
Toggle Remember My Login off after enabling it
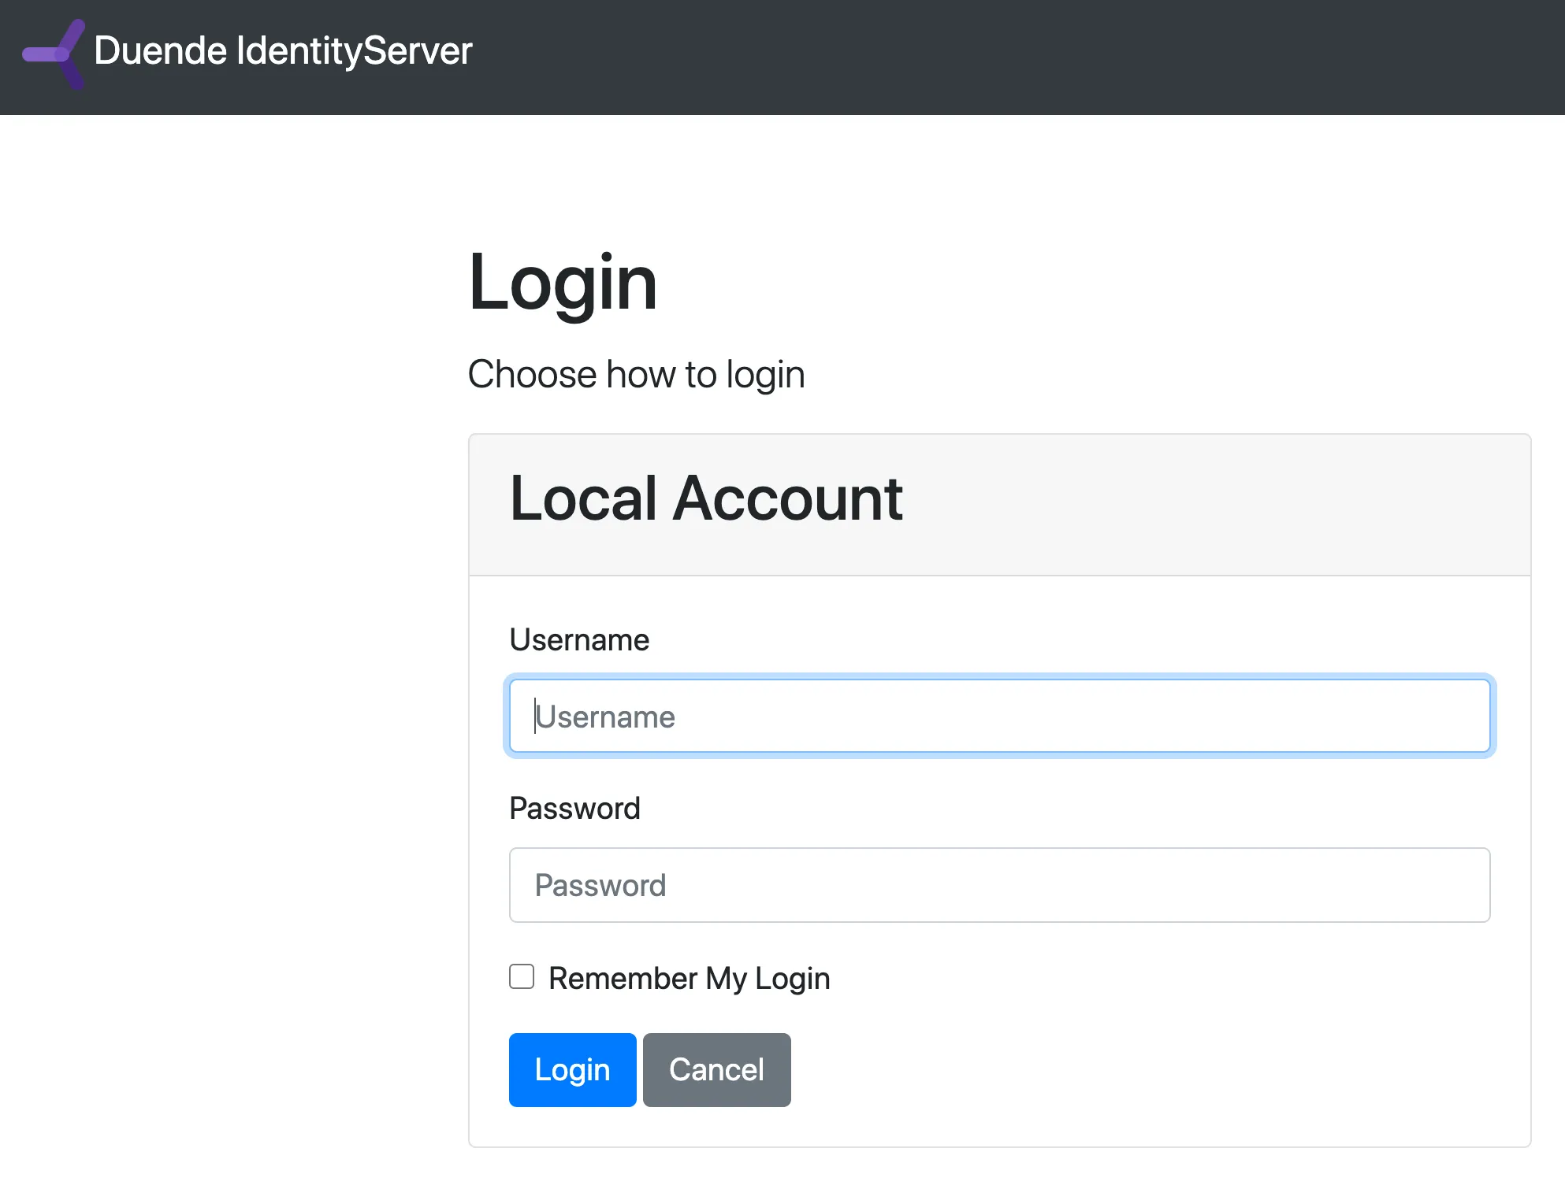[x=521, y=976]
